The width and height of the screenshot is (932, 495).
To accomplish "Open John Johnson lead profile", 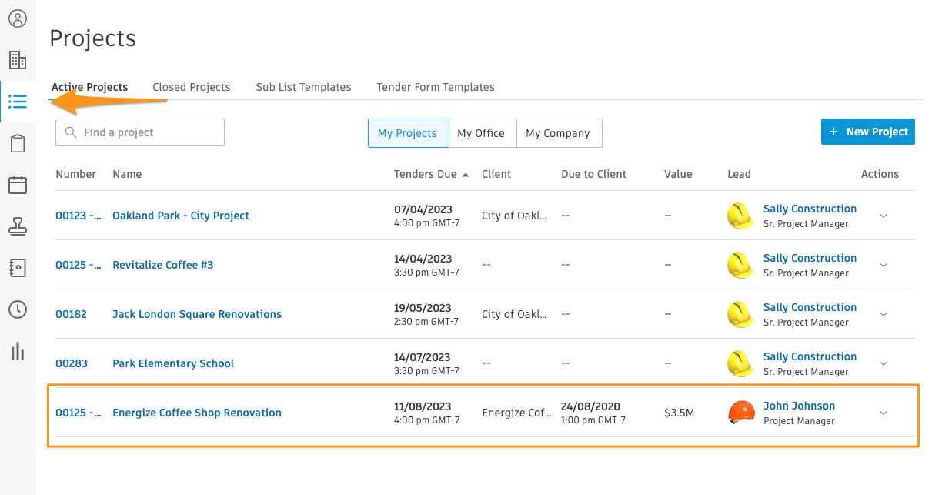I will click(x=799, y=406).
